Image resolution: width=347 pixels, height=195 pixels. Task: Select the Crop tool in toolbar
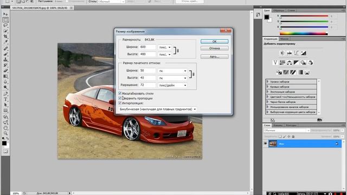5,36
